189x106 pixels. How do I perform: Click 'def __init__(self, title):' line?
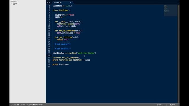pyautogui.click(x=69, y=21)
